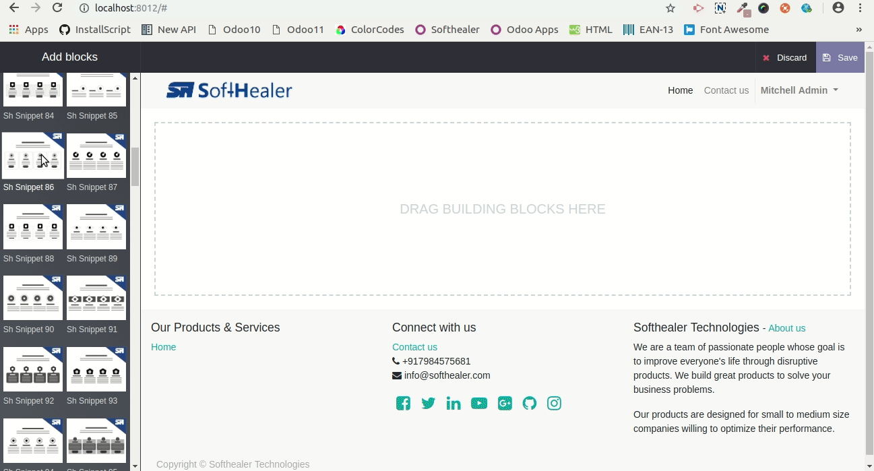Open the Softhealer bookmark
The image size is (874, 471).
[447, 30]
